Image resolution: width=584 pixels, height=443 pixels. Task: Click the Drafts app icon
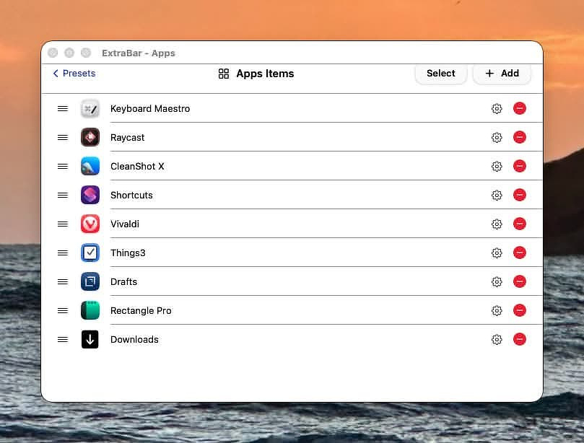[90, 282]
